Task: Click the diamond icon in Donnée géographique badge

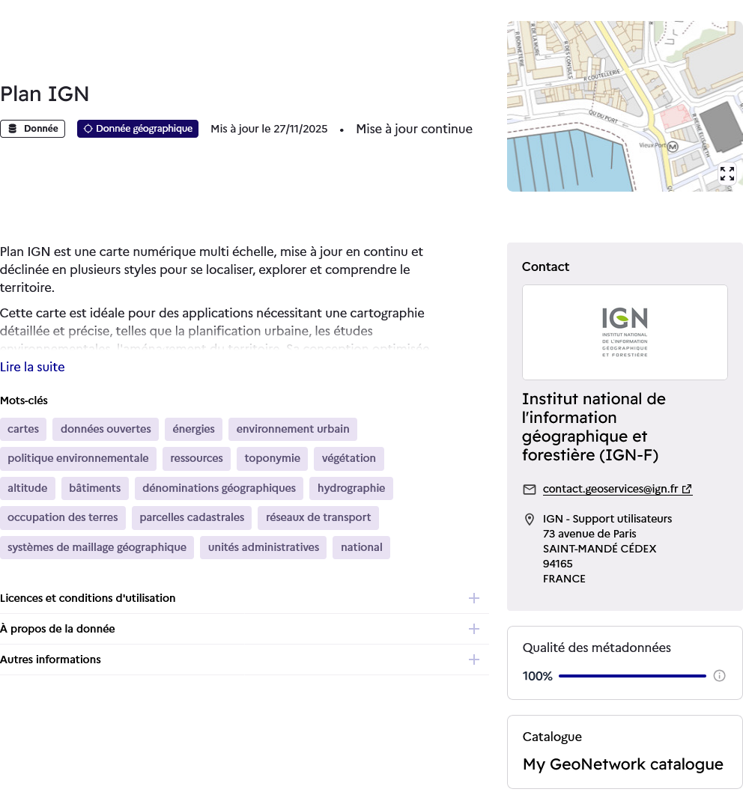Action: 88,128
